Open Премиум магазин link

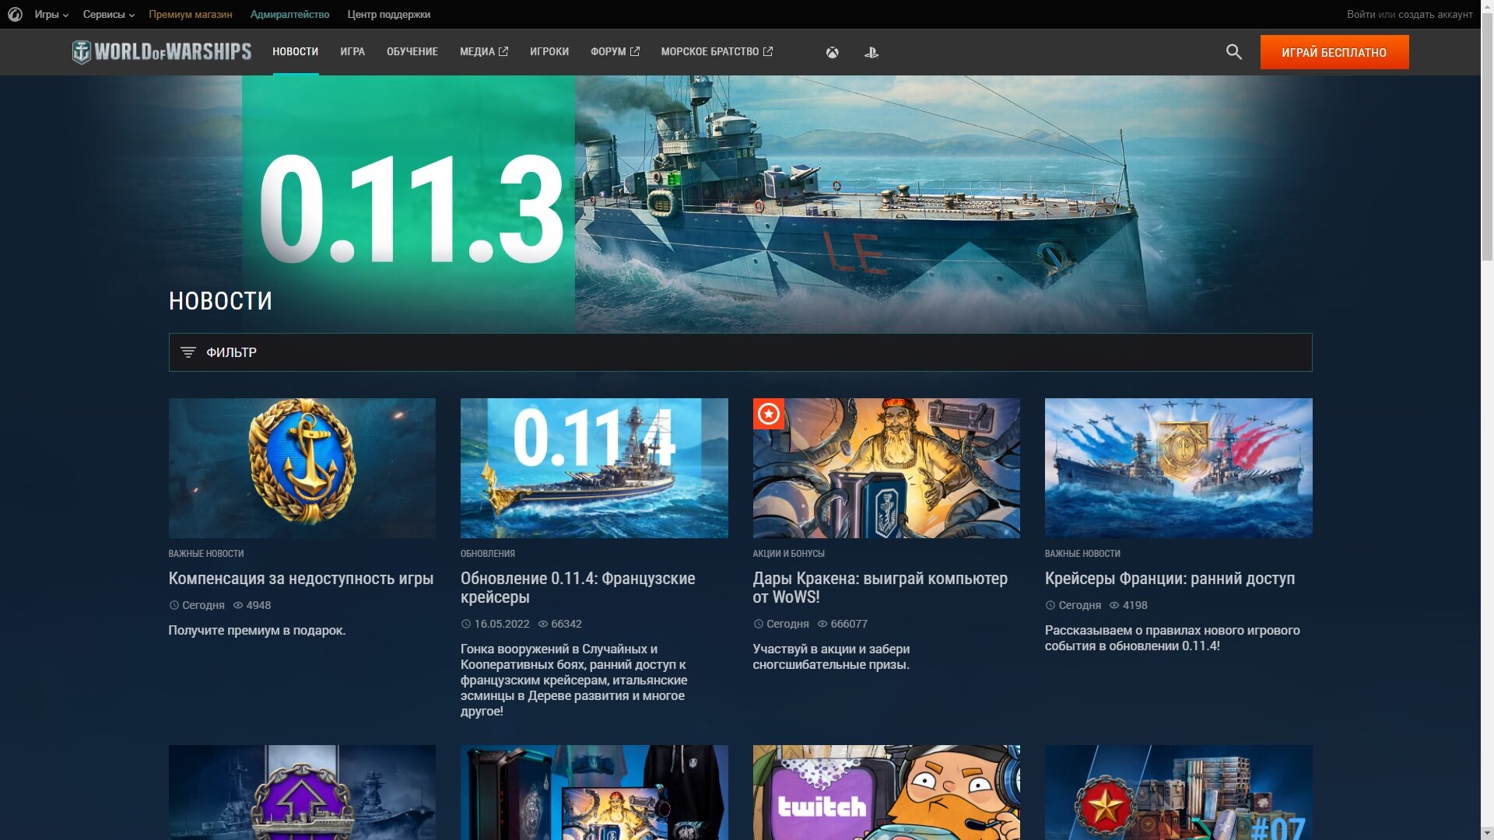tap(191, 14)
